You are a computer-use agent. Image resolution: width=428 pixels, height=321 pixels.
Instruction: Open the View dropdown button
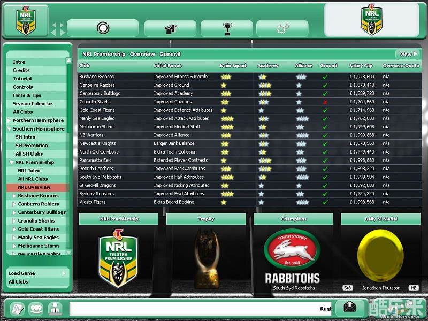point(408,54)
